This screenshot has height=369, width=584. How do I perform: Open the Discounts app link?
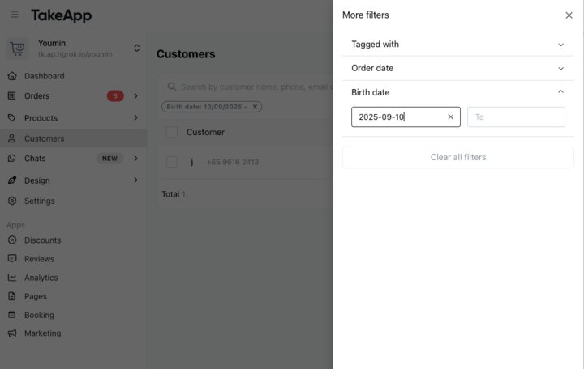pyautogui.click(x=42, y=240)
